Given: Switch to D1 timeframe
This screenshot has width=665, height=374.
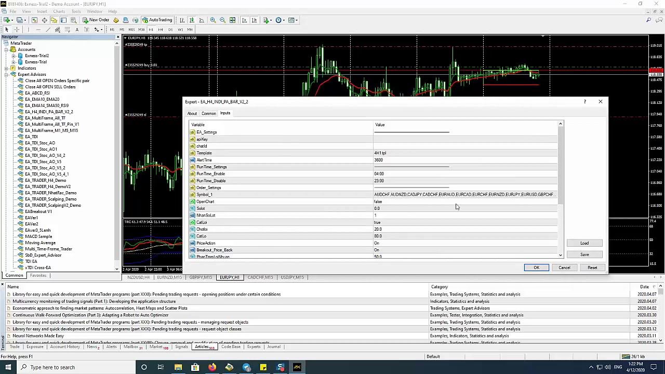Looking at the screenshot, I should pos(170,30).
